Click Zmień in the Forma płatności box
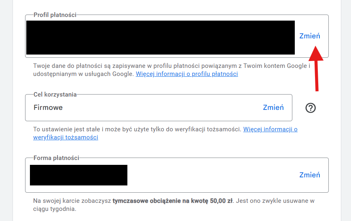This screenshot has height=221, width=351. pos(310,175)
